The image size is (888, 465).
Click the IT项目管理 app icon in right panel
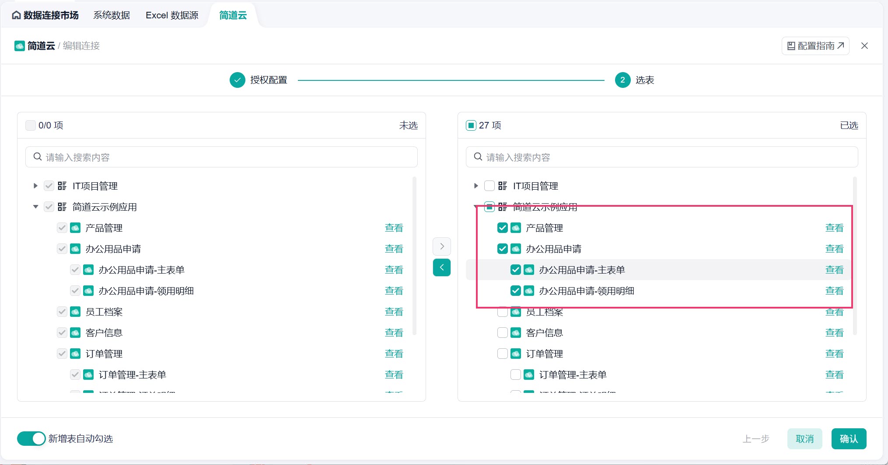(x=503, y=186)
